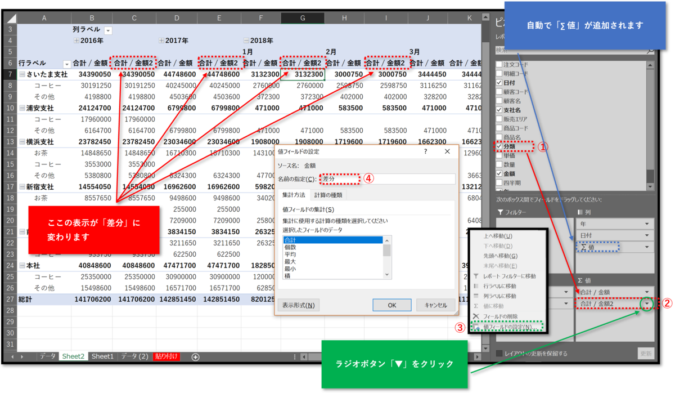Image resolution: width=675 pixels, height=393 pixels.
Task: Select cell G7 with value 3132300
Action: tap(303, 74)
